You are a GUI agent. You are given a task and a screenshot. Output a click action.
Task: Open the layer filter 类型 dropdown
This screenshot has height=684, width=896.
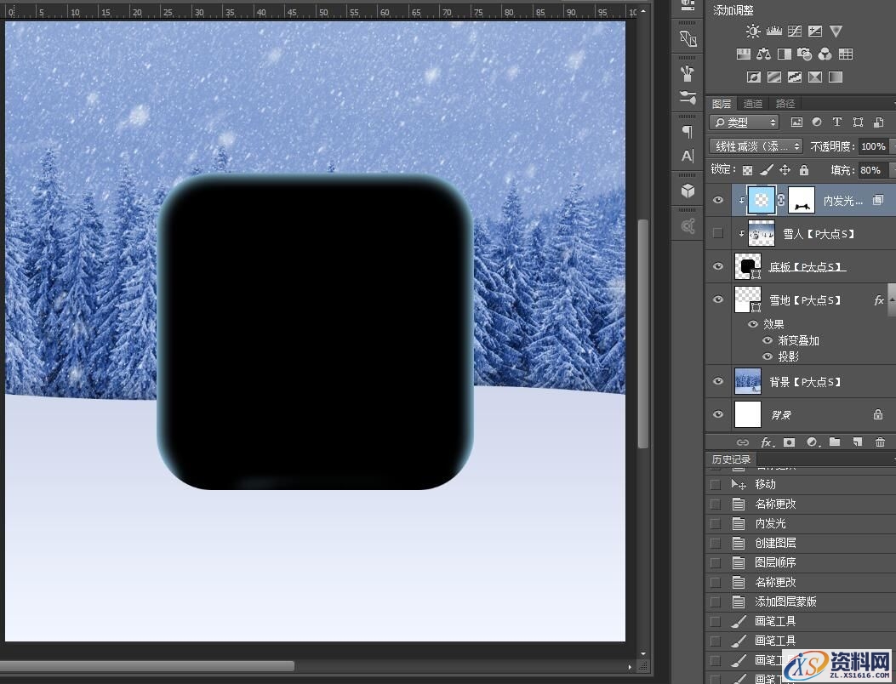[x=745, y=123]
